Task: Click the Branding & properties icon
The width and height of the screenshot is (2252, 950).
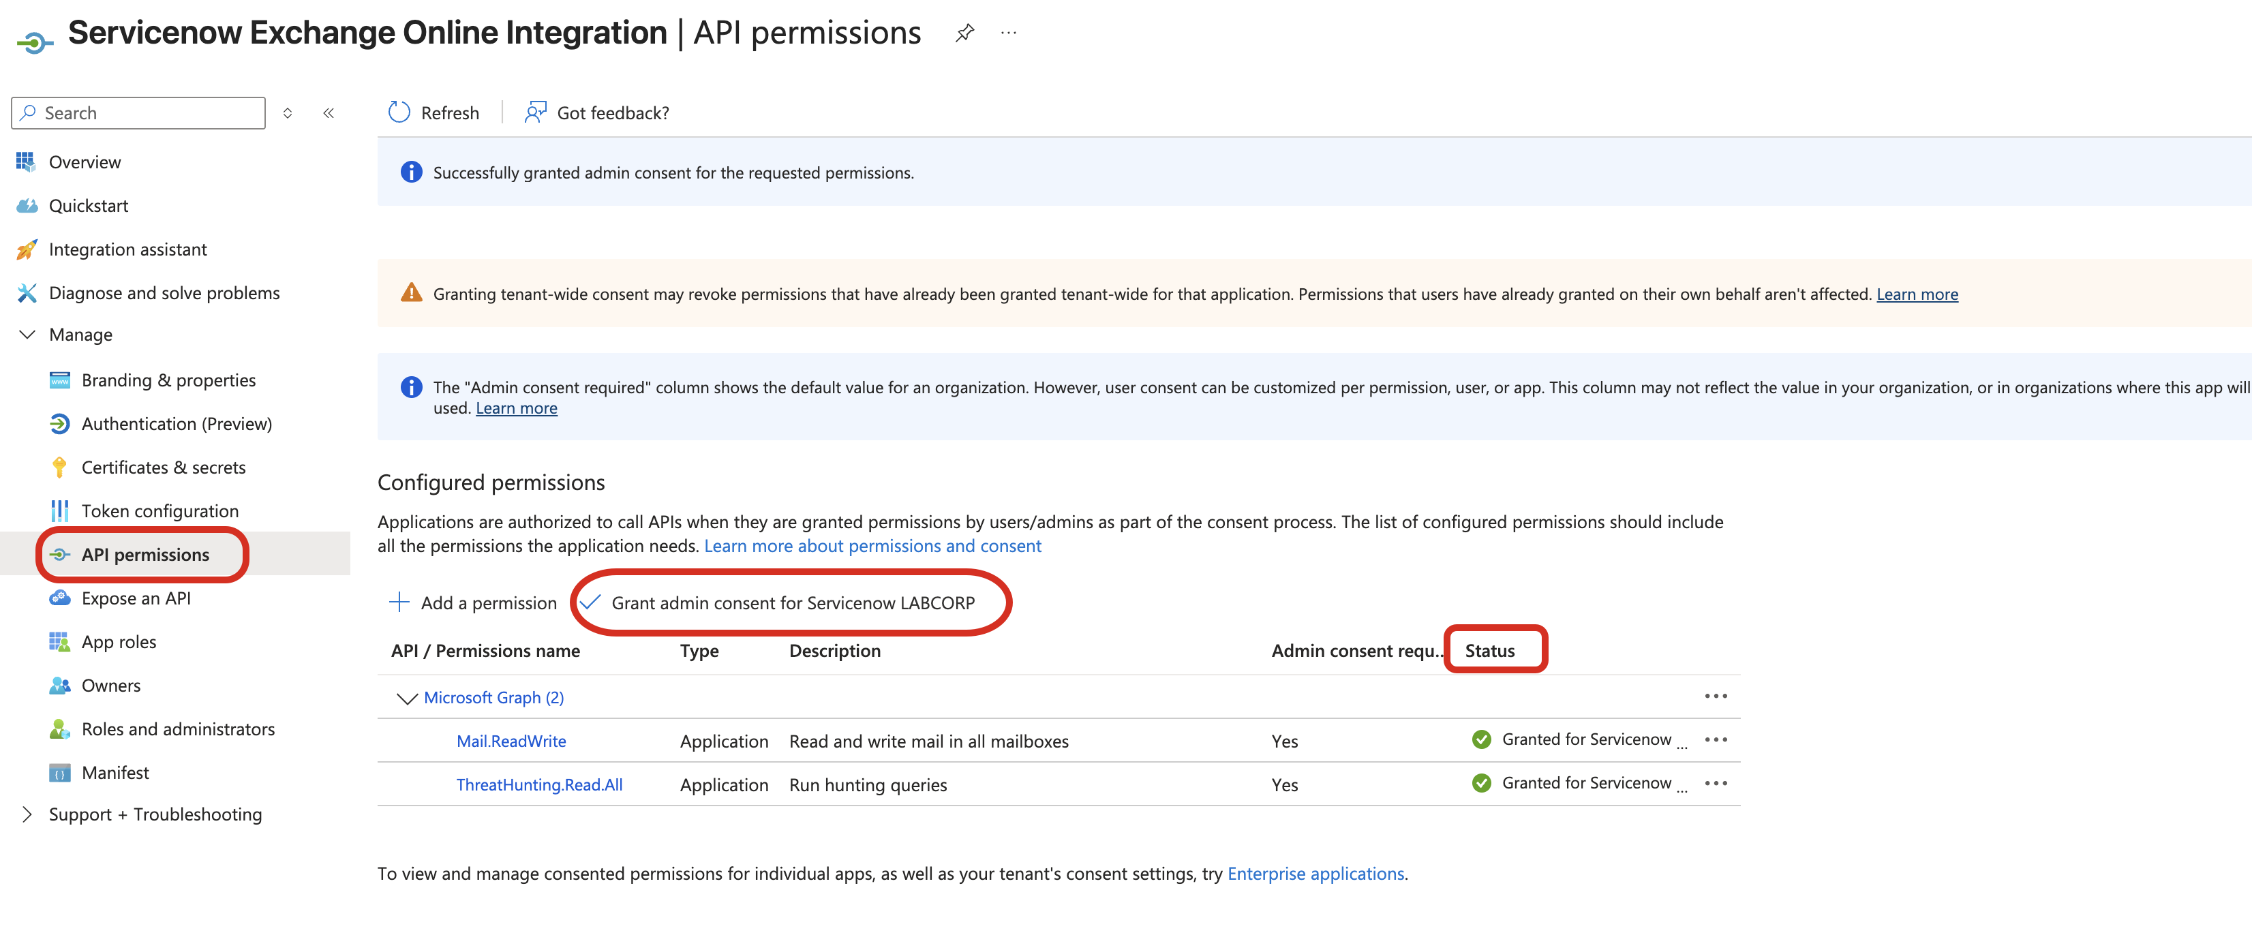Action: point(59,380)
